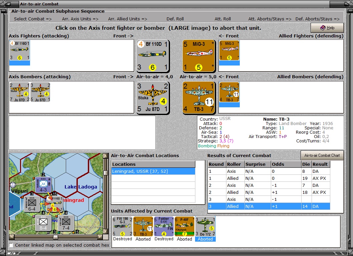The width and height of the screenshot is (353, 256).
Task: Pick first Ju 87D with 7 bottom-left
Action: coord(20,92)
